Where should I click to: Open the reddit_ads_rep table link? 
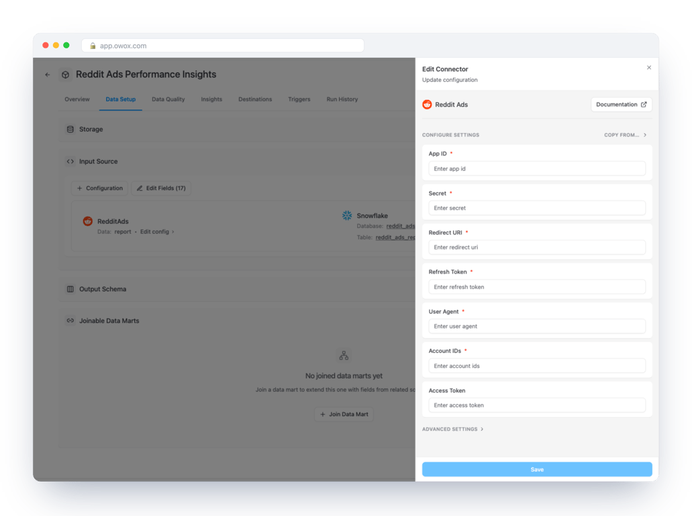tap(395, 237)
